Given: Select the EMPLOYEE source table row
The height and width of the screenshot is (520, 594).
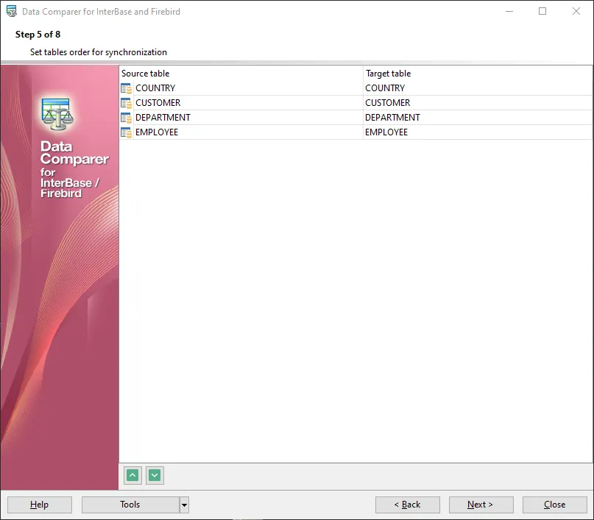Looking at the screenshot, I should (241, 132).
